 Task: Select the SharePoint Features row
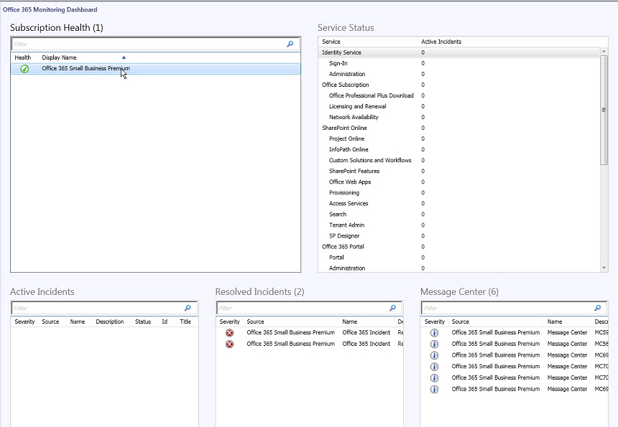coord(459,172)
